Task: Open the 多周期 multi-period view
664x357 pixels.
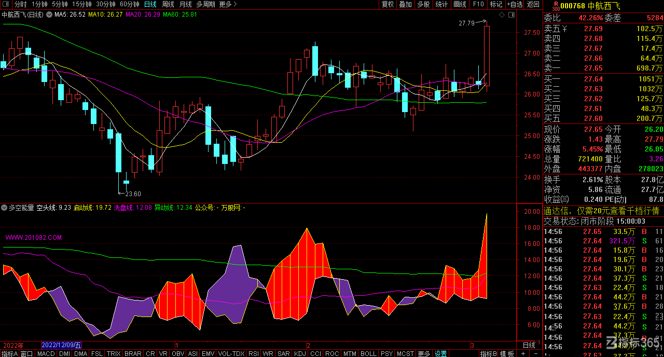Action: tap(205, 4)
